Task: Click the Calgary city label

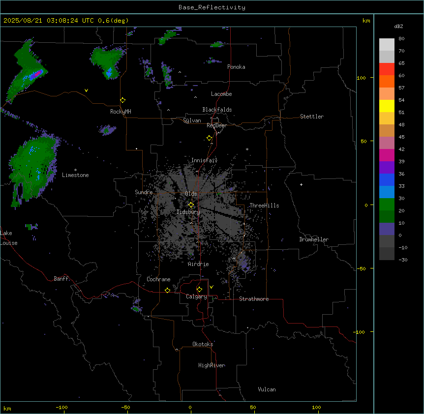Action: (x=196, y=296)
